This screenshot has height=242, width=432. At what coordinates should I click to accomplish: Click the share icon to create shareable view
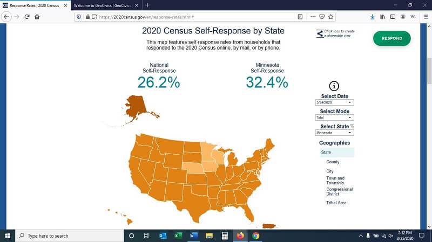pos(319,33)
